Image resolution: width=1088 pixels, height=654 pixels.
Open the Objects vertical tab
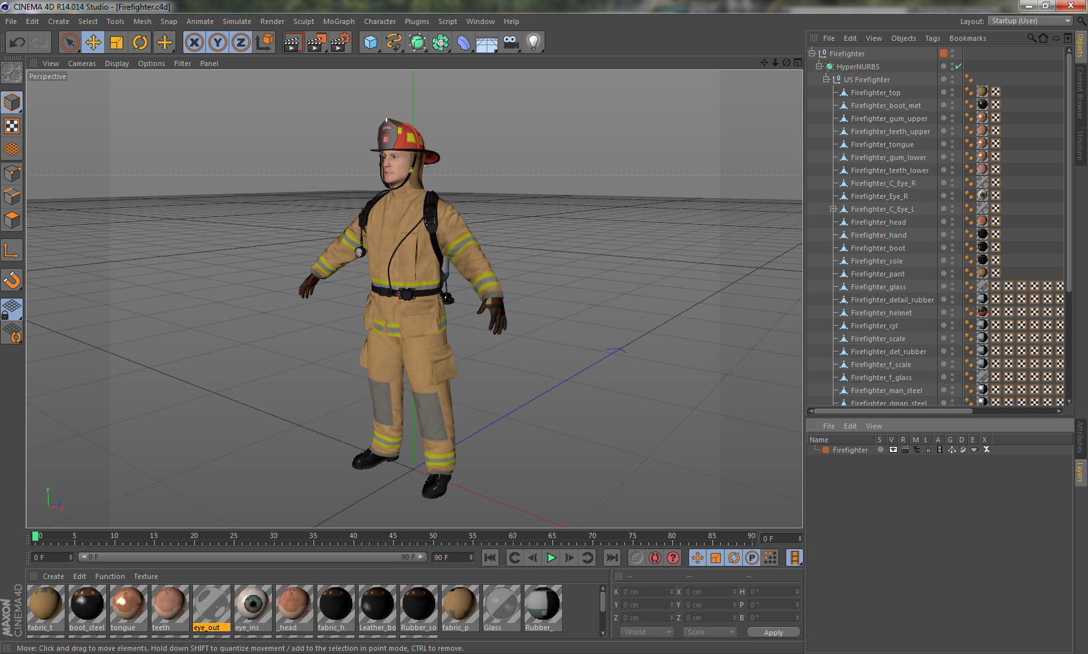(1080, 45)
